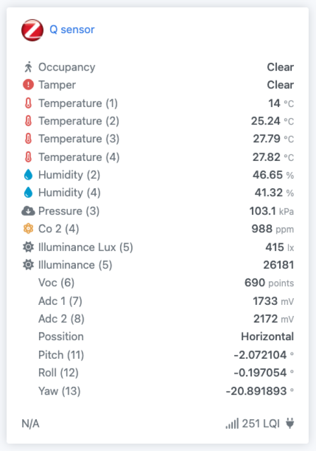The height and width of the screenshot is (451, 316).
Task: Click the Temperature (1) thermometer icon
Action: (28, 103)
